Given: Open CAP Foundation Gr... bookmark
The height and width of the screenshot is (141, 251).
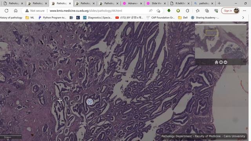Looking at the screenshot, I should (x=160, y=18).
